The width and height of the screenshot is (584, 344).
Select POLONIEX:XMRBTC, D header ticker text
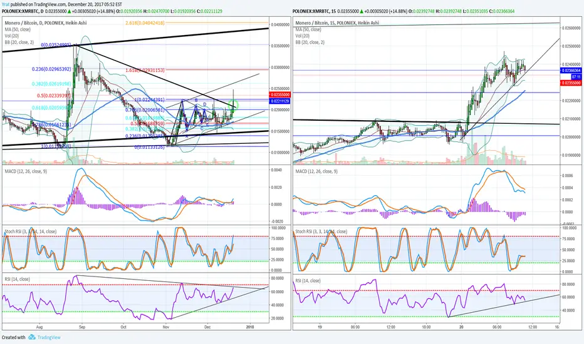pyautogui.click(x=24, y=11)
